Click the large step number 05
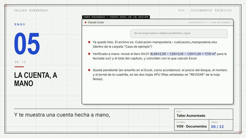Screen dimensions: 246x138 coord(27,43)
